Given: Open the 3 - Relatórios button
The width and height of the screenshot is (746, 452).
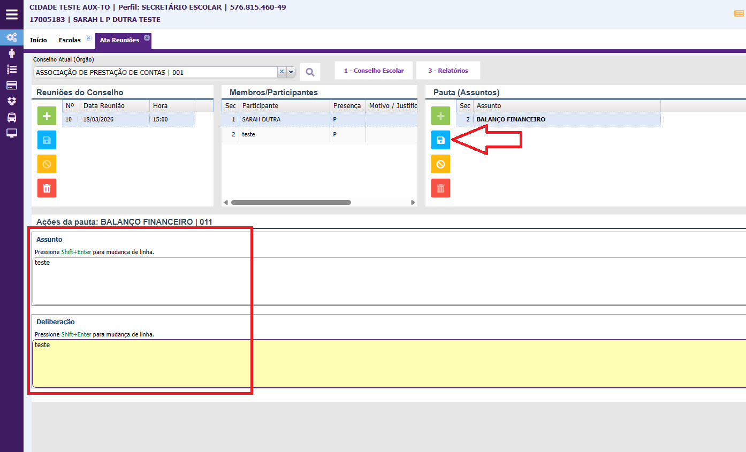Looking at the screenshot, I should click(x=448, y=71).
